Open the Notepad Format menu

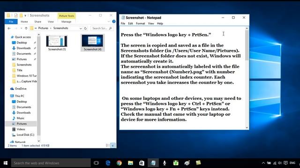(x=141, y=23)
